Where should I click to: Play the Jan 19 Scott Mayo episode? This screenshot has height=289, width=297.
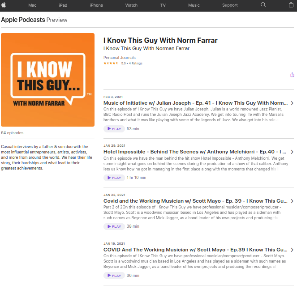click(x=114, y=276)
